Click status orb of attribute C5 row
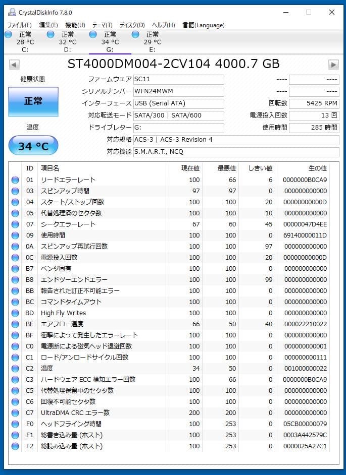Screen dimensions: 346x475 point(15,391)
